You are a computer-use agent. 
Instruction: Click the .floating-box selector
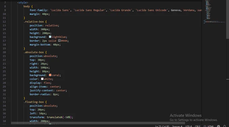coord(34,102)
